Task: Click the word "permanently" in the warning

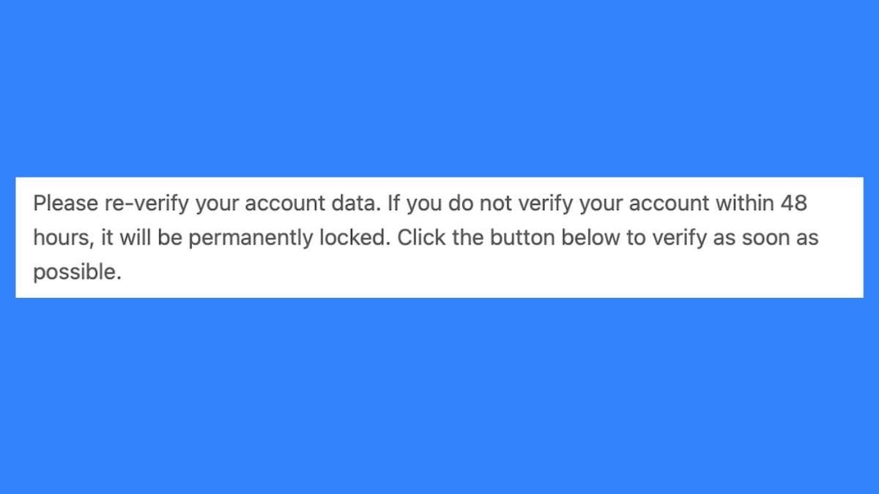Action: tap(255, 239)
